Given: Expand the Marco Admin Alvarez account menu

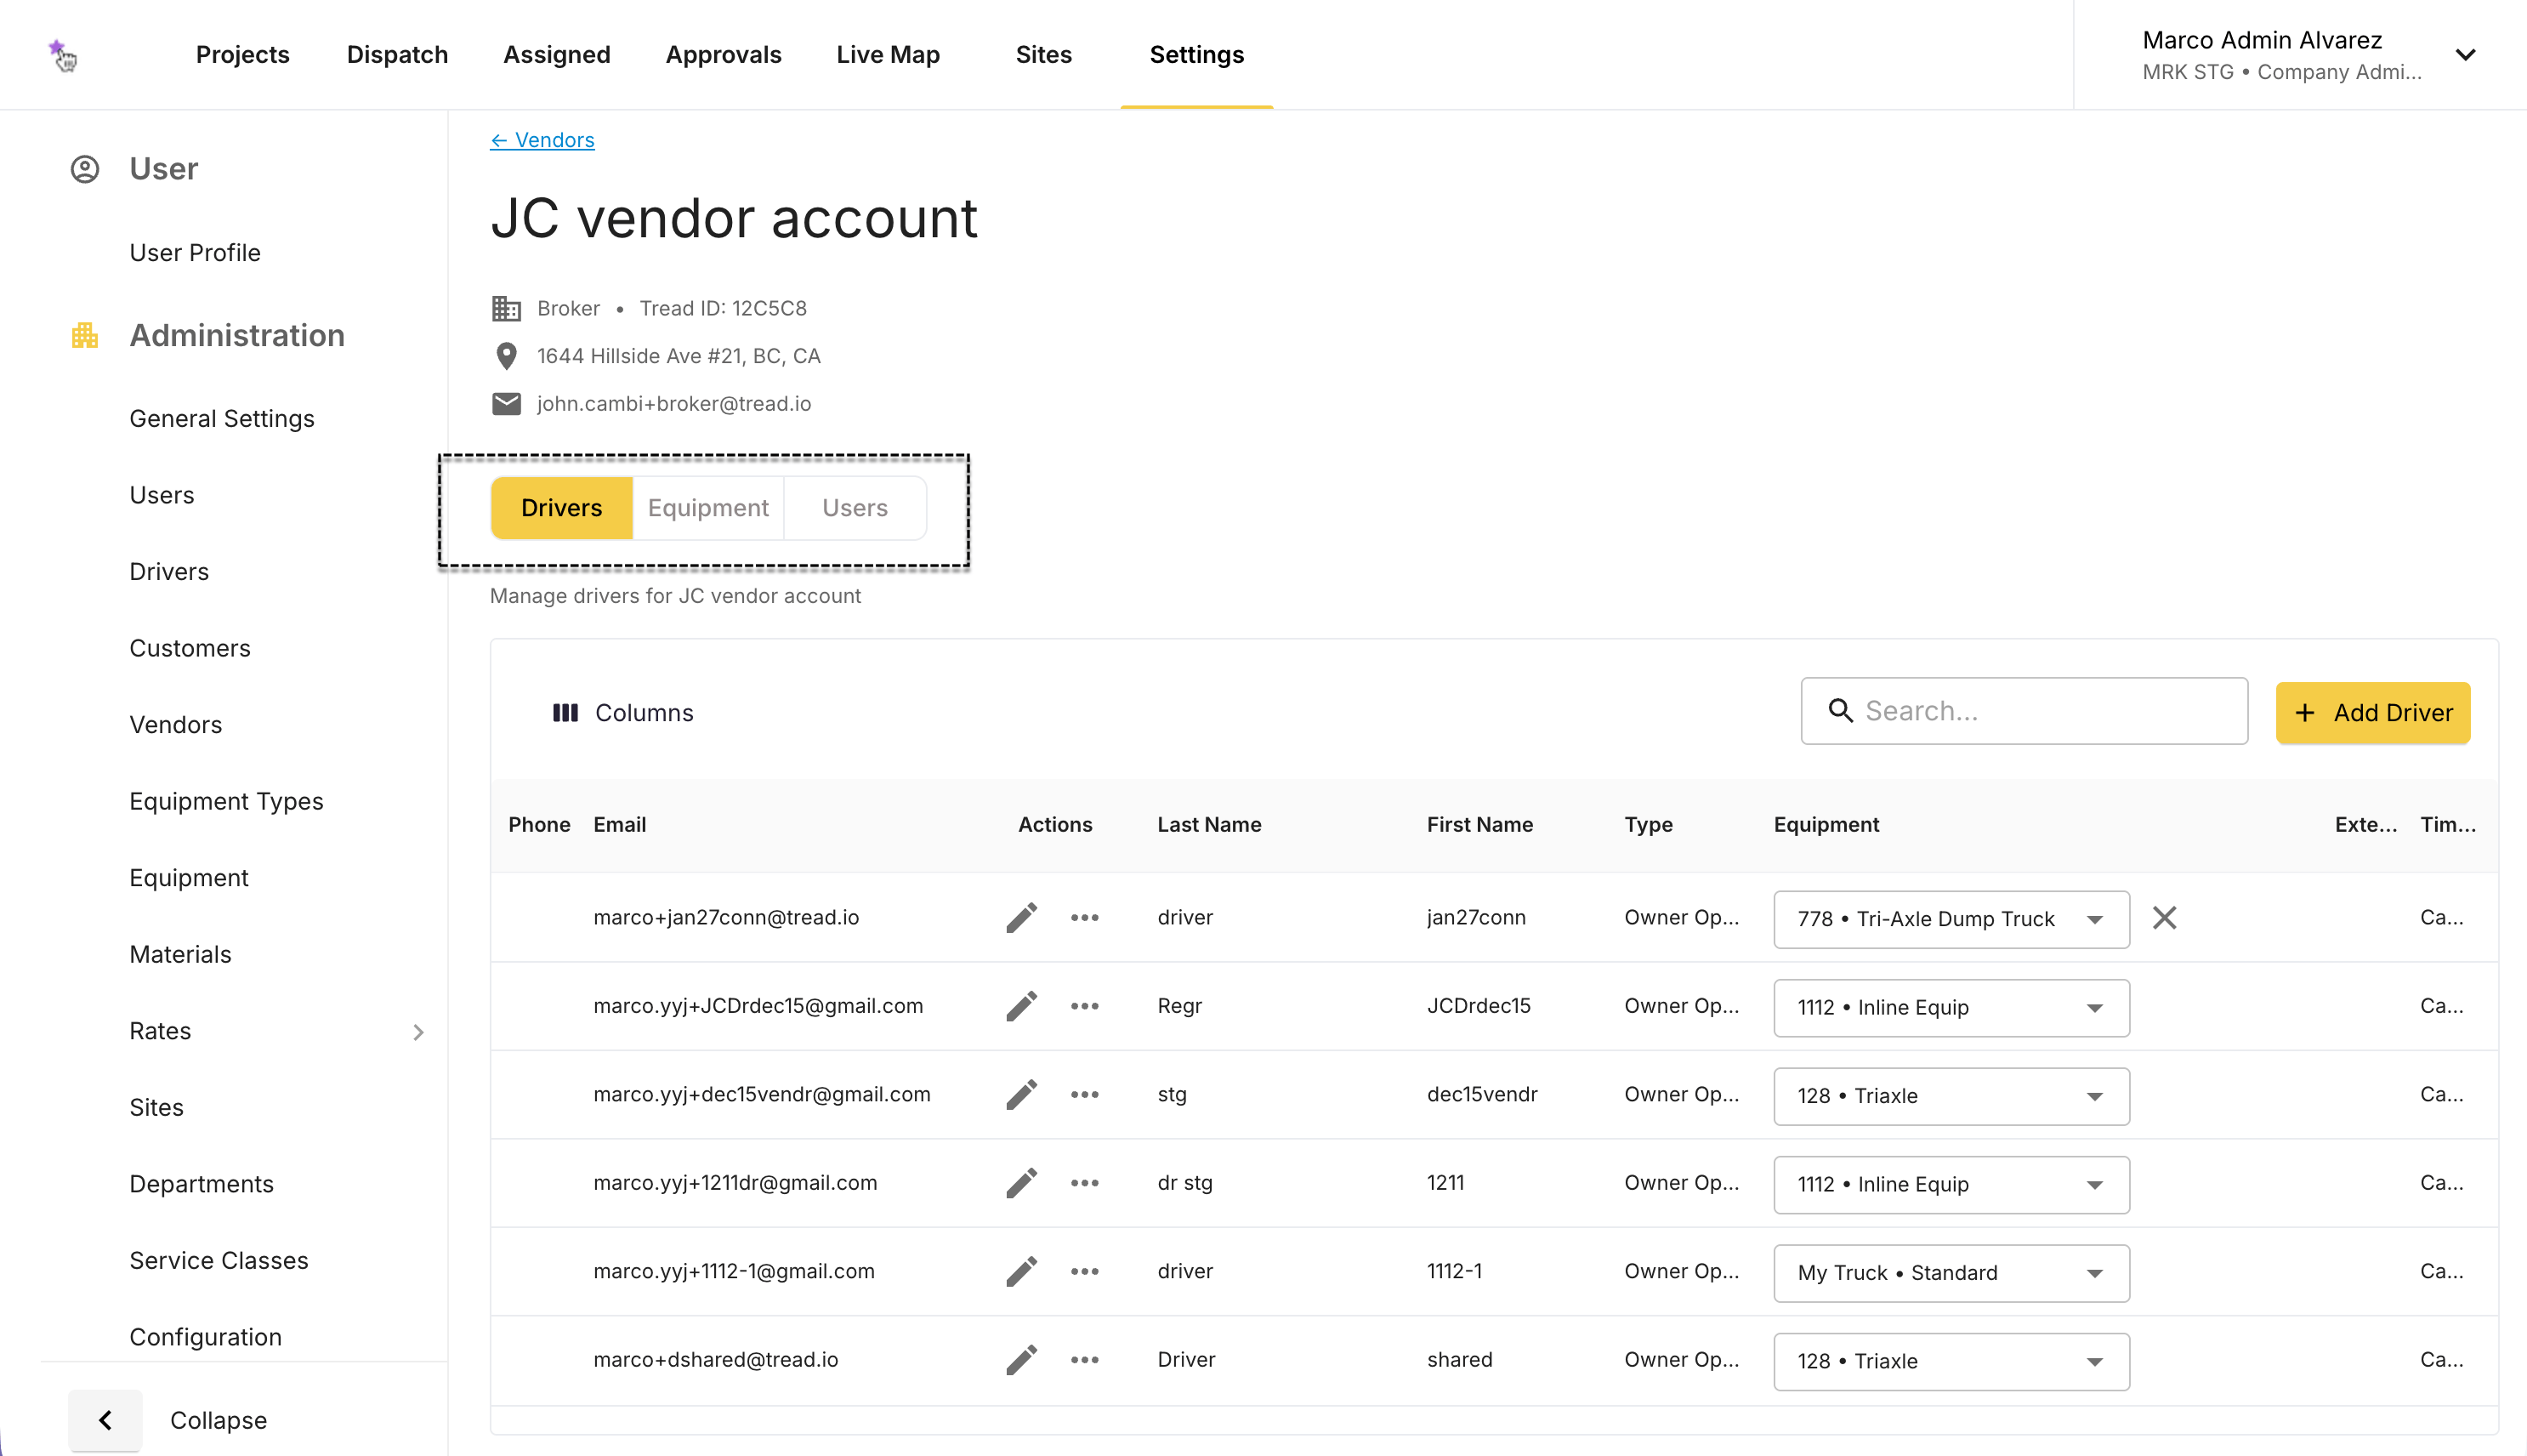Looking at the screenshot, I should point(2465,55).
